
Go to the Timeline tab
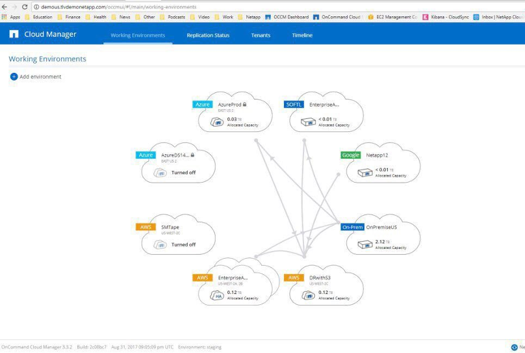click(x=302, y=35)
